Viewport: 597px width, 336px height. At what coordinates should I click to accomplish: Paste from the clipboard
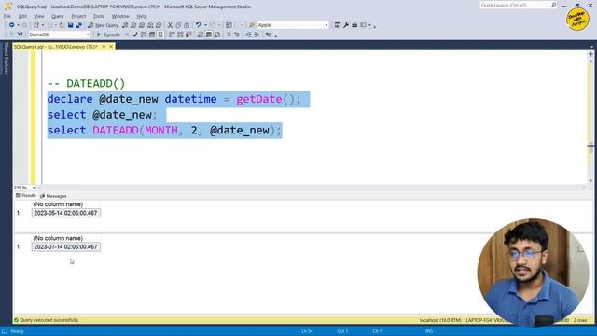(187, 25)
